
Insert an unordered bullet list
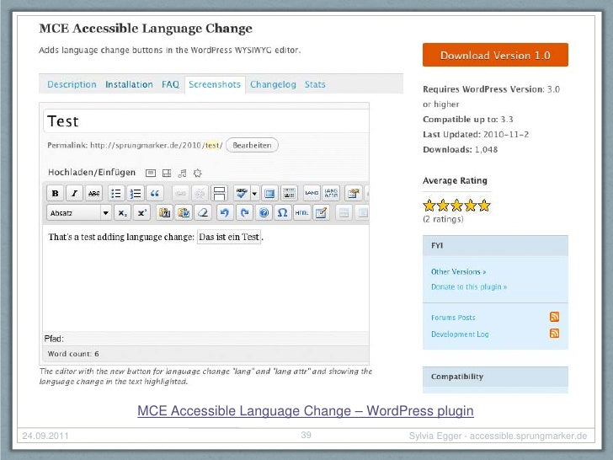(115, 193)
